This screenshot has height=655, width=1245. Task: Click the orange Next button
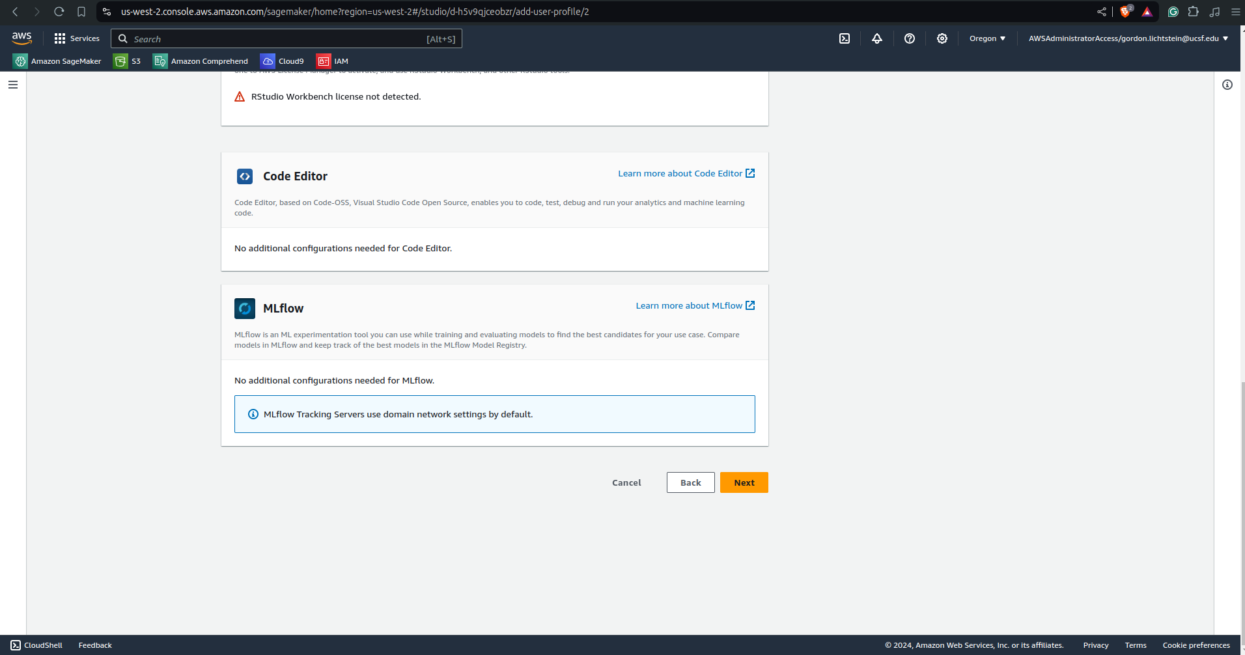pyautogui.click(x=744, y=482)
